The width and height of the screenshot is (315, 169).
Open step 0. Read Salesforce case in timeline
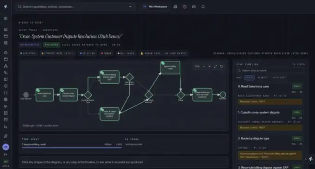click(270, 94)
